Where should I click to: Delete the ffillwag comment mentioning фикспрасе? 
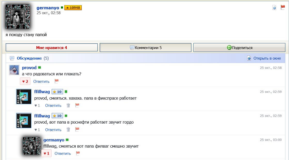68,105
